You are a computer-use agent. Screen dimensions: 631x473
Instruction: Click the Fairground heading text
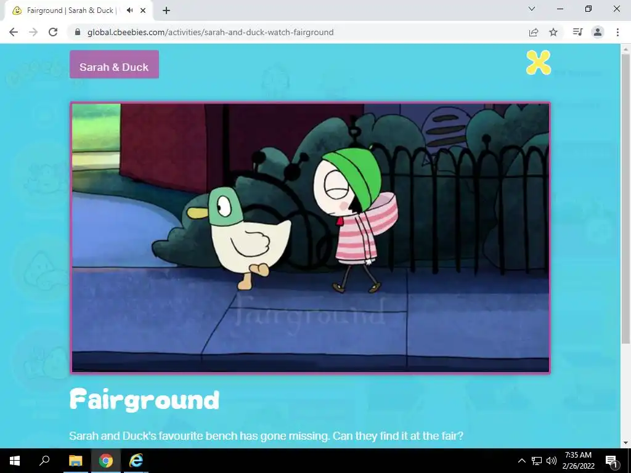144,400
